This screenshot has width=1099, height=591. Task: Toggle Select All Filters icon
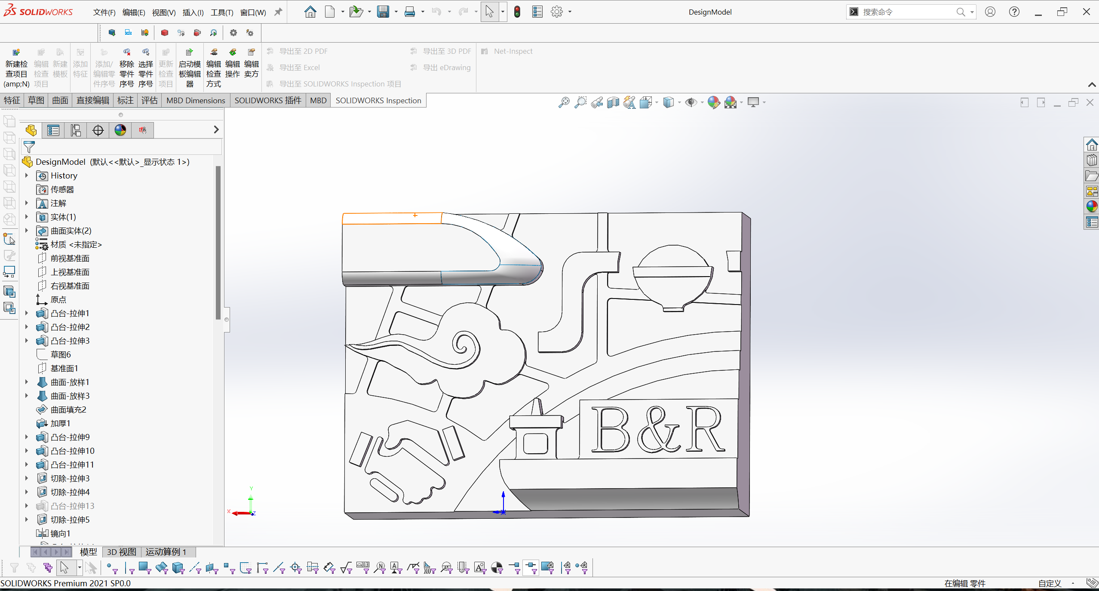pyautogui.click(x=48, y=568)
